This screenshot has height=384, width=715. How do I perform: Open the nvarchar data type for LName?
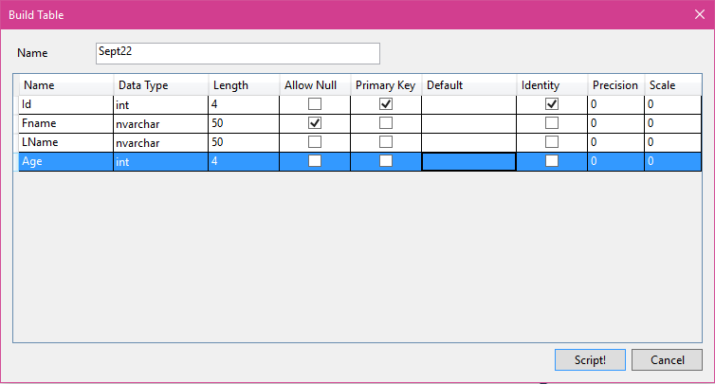160,142
